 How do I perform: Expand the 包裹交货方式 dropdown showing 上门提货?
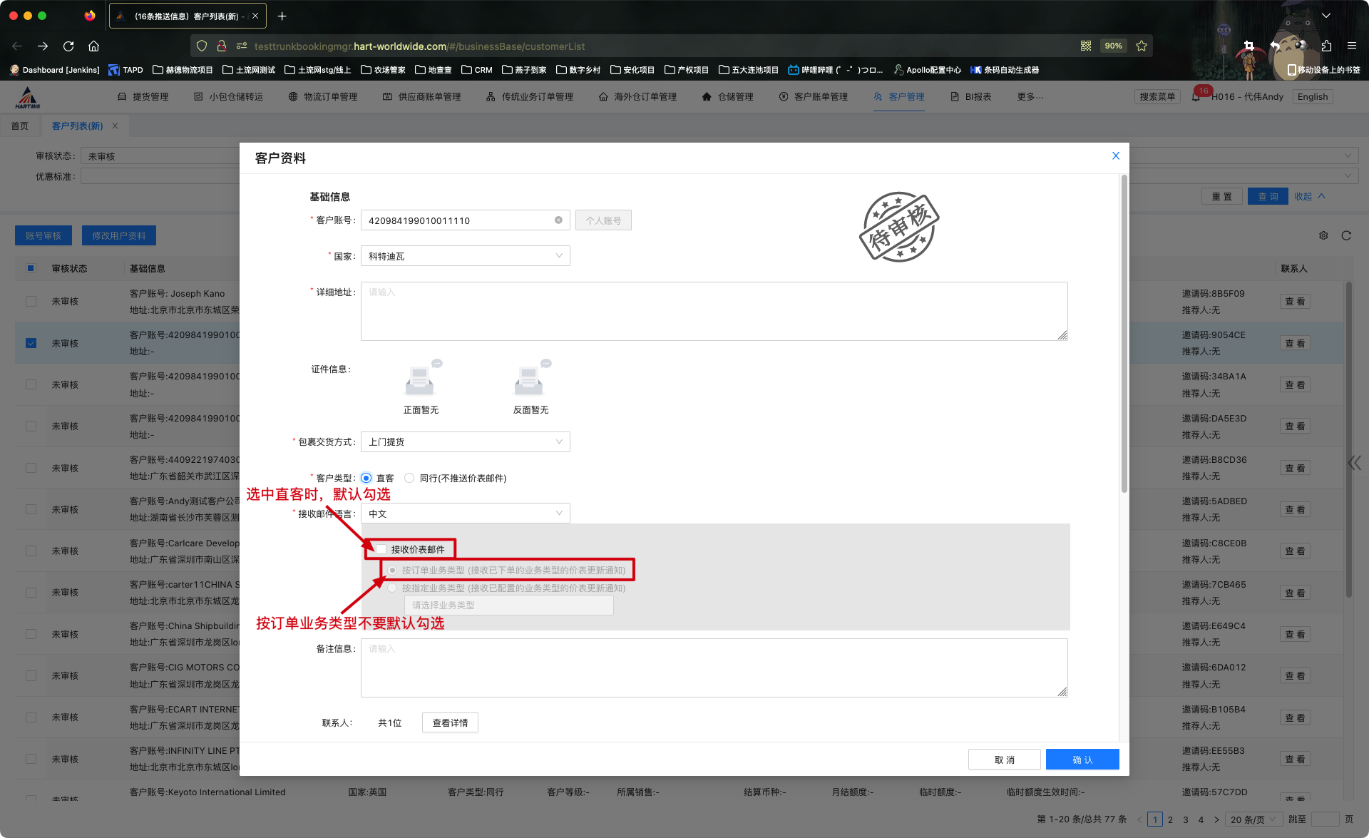tap(465, 441)
